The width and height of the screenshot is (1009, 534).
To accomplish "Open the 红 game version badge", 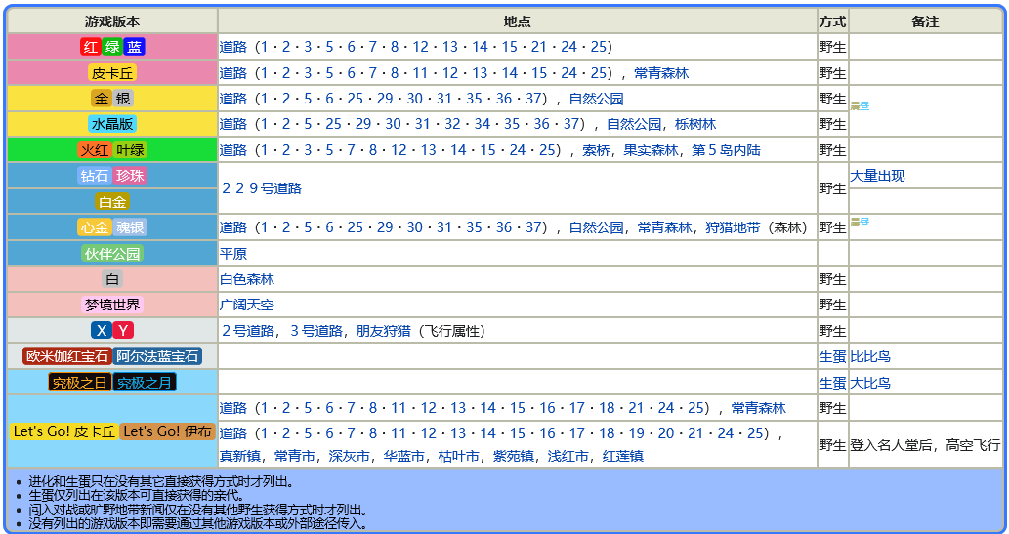I will click(x=90, y=47).
